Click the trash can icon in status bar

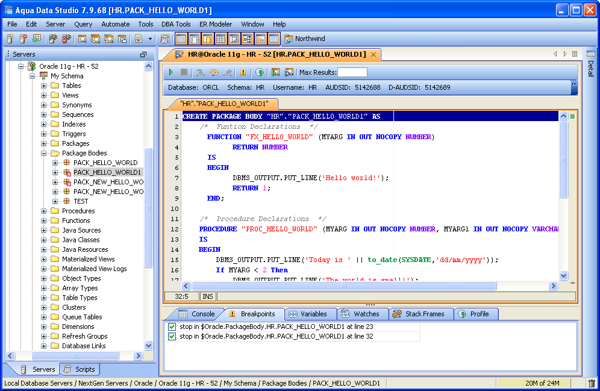pos(591,383)
